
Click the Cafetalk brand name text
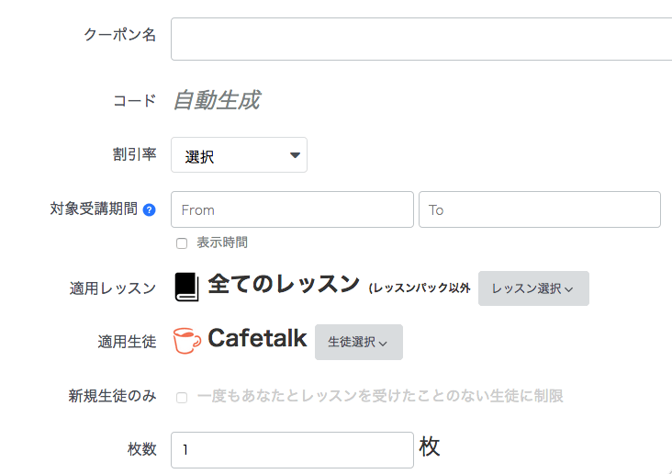257,338
